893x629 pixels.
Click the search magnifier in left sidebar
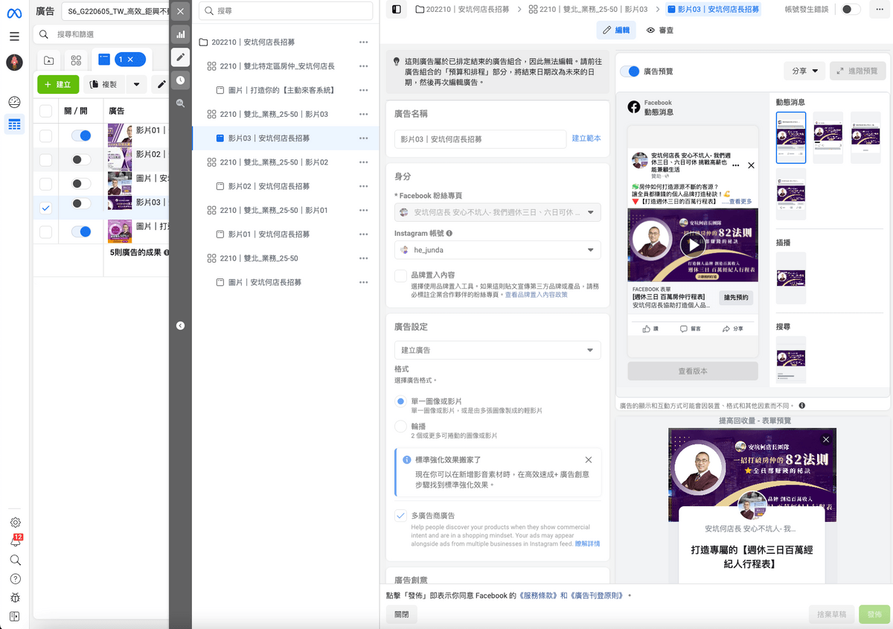point(15,560)
